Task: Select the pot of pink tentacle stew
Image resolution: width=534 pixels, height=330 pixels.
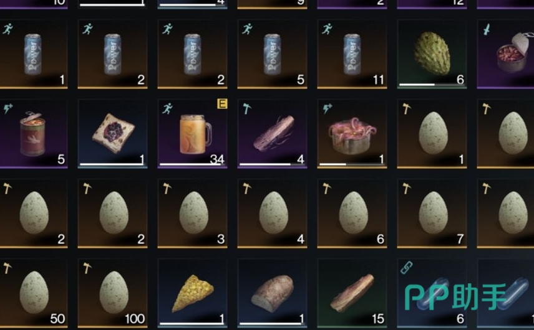Action: (x=352, y=134)
